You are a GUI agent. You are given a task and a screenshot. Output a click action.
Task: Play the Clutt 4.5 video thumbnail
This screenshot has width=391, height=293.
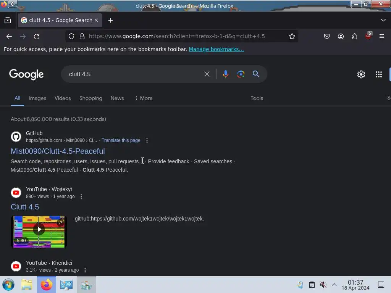[39, 232]
